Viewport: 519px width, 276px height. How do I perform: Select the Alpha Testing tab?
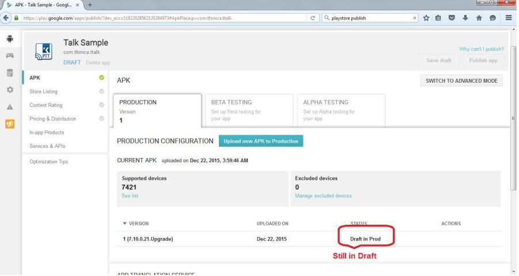[339, 110]
